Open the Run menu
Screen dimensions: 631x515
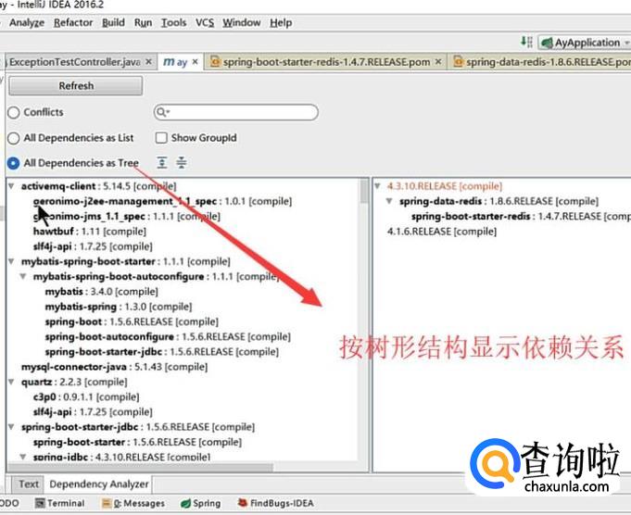143,22
